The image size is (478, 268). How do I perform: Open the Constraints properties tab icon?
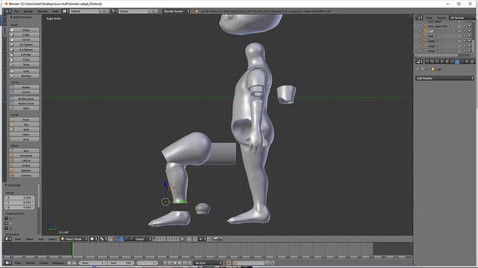point(452,62)
